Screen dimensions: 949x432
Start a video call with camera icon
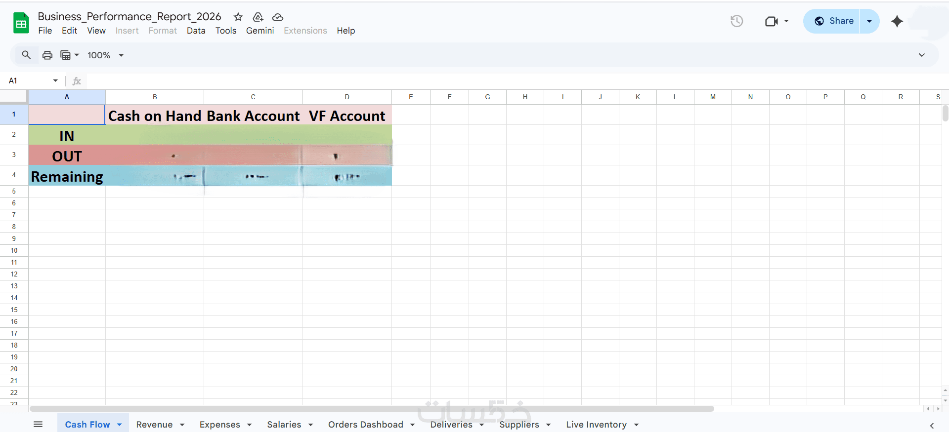771,21
